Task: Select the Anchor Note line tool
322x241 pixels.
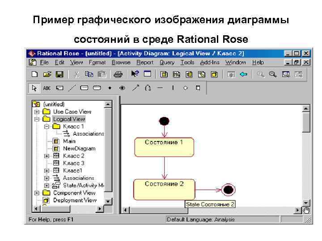Action: (72, 88)
